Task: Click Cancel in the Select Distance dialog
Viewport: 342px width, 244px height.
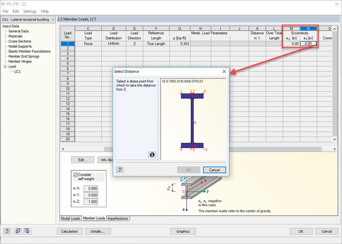Action: [x=214, y=170]
